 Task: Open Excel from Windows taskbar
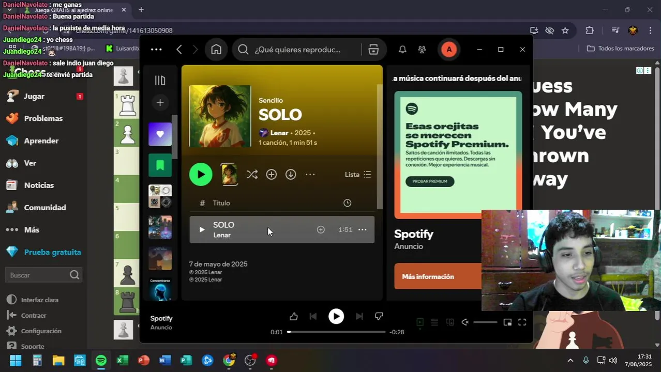point(123,360)
